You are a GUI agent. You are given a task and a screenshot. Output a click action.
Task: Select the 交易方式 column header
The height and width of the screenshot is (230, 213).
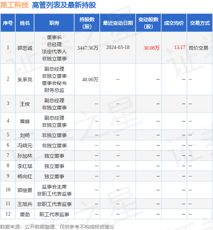click(x=200, y=23)
